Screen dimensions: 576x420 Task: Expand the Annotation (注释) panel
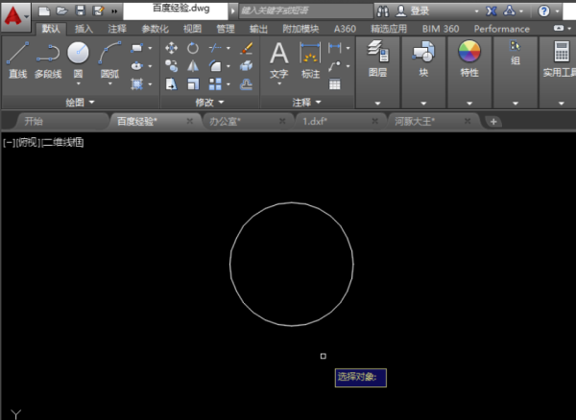pyautogui.click(x=306, y=103)
